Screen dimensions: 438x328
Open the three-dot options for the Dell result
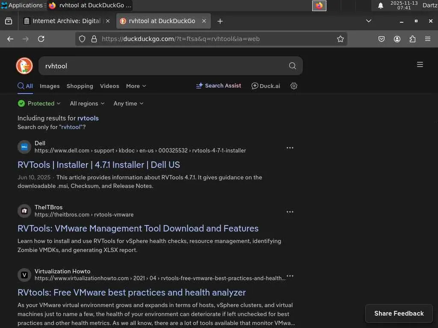(x=290, y=148)
